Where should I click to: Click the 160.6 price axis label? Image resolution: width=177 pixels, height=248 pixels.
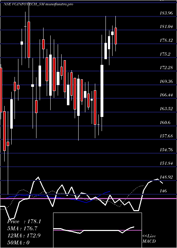pos(165,123)
